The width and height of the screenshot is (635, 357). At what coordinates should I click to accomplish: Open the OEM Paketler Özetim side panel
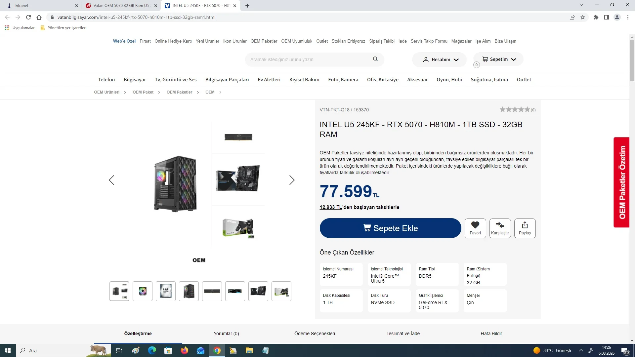[x=621, y=182]
